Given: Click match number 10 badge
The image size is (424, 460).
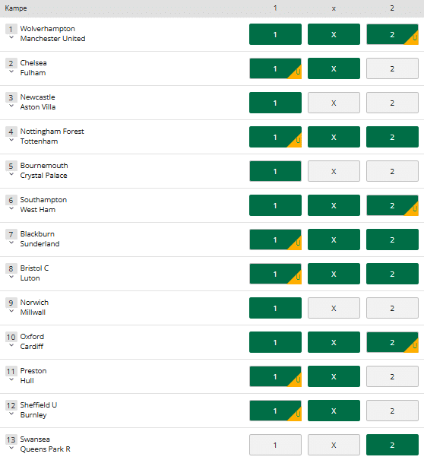Looking at the screenshot, I should [x=11, y=337].
